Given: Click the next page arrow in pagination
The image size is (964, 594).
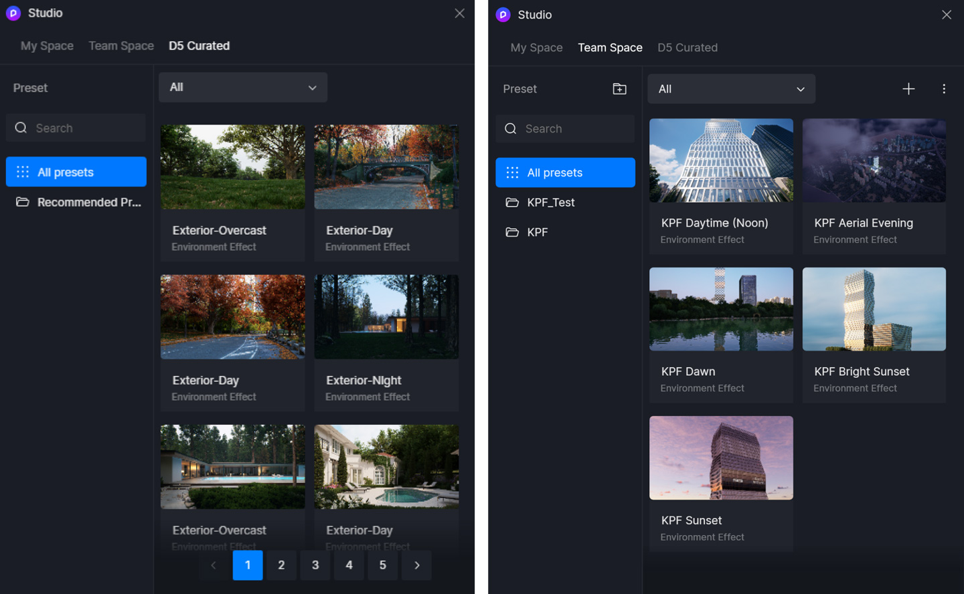Looking at the screenshot, I should pos(416,565).
